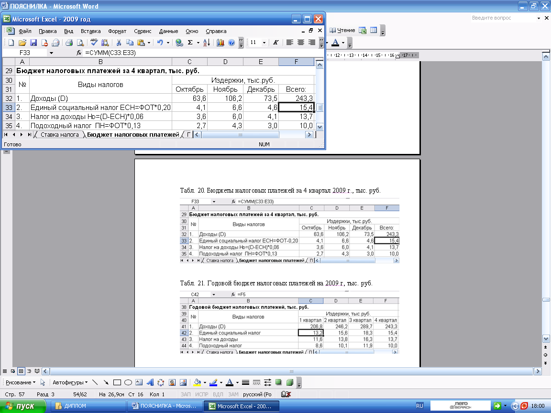This screenshot has width=551, height=413.
Task: Click the Чтение button in Word
Action: point(342,31)
